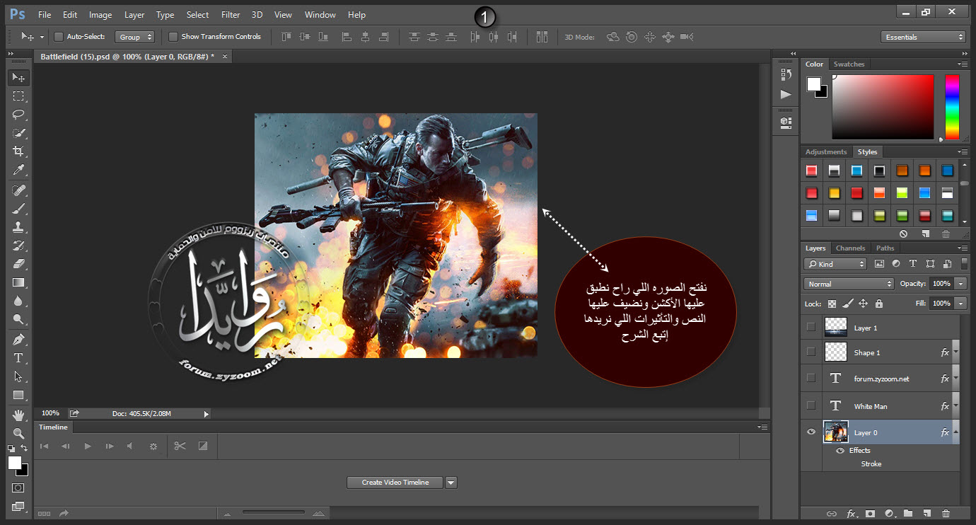Show the White Man text layer

[811, 405]
